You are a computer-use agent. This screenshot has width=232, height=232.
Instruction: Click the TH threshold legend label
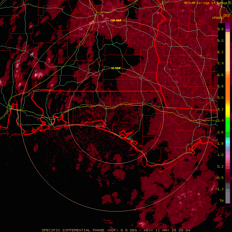point(221,201)
